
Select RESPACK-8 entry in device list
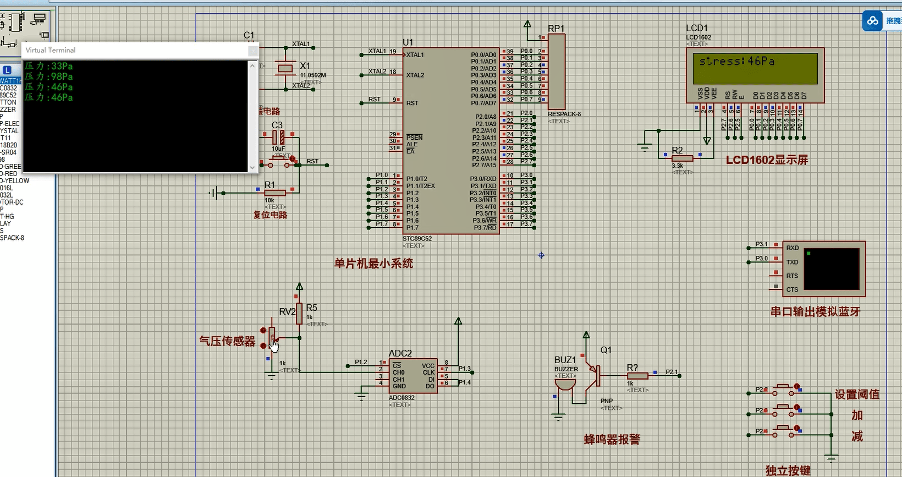12,238
